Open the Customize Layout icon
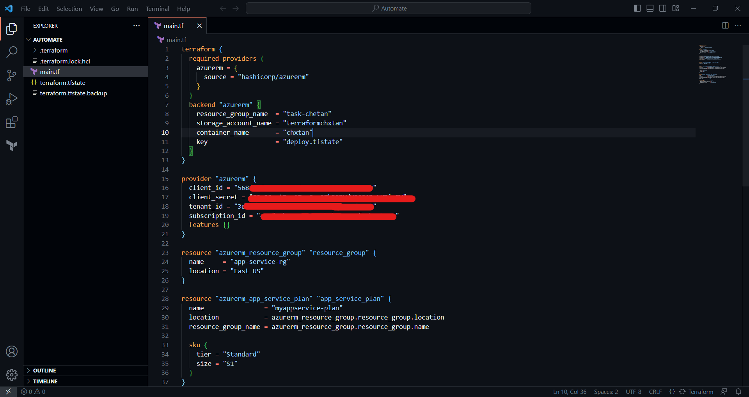 click(x=676, y=8)
